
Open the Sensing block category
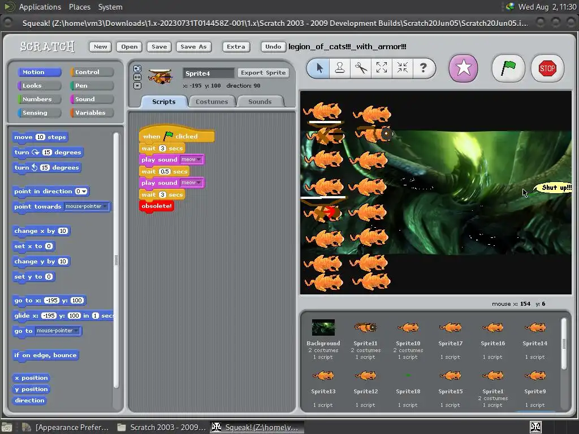click(x=39, y=113)
